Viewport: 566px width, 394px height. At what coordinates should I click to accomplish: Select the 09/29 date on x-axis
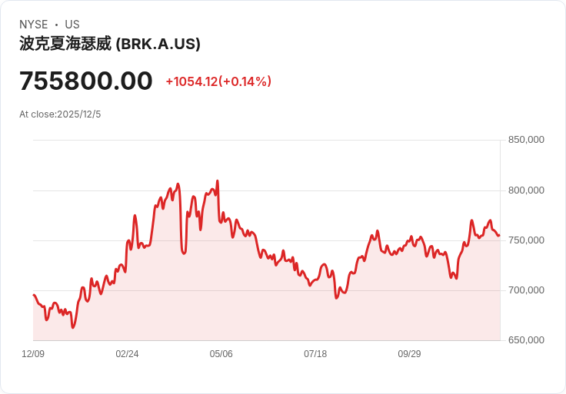(409, 354)
